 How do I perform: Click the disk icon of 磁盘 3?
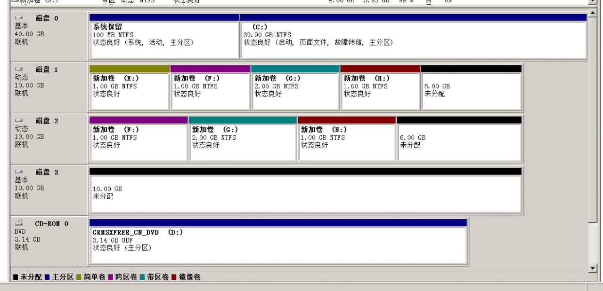pyautogui.click(x=19, y=172)
